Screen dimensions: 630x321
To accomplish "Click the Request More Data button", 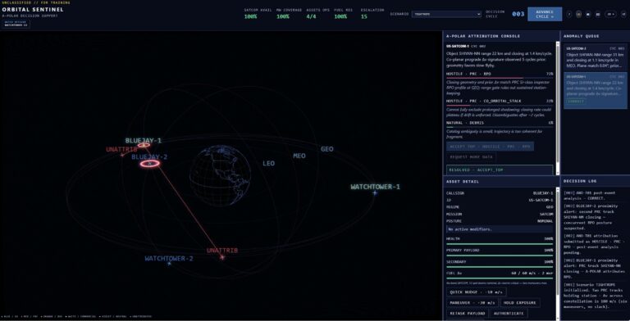I will pyautogui.click(x=471, y=157).
